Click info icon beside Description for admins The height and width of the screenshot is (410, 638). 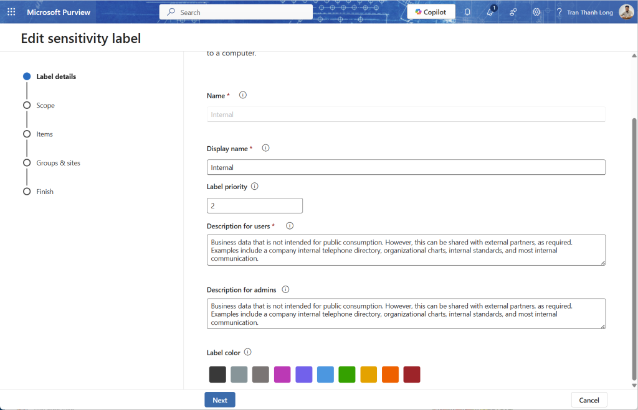coord(285,289)
